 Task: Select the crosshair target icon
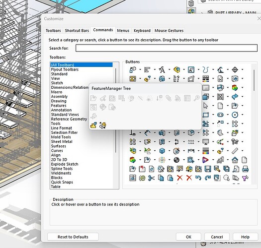pyautogui.click(x=235, y=70)
